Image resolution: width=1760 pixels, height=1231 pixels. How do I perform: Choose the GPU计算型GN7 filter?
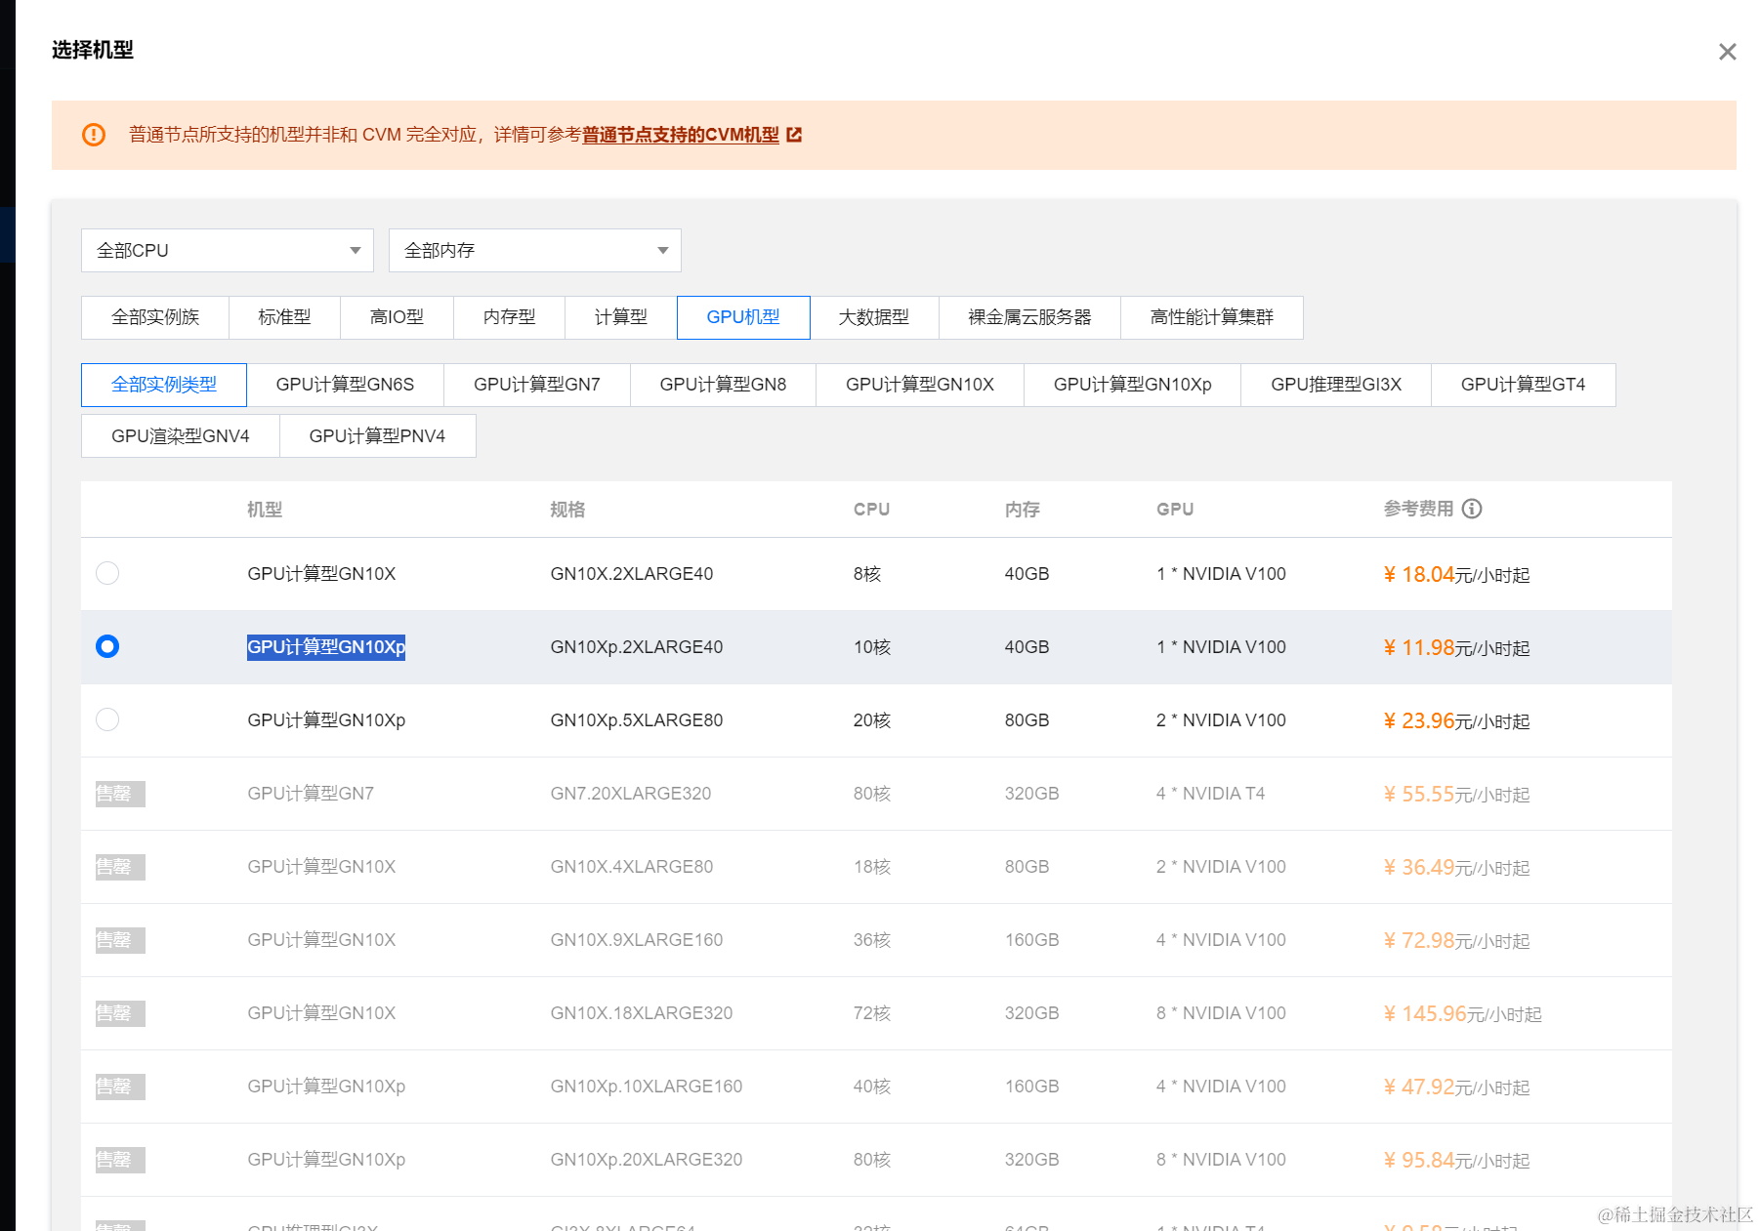click(537, 385)
